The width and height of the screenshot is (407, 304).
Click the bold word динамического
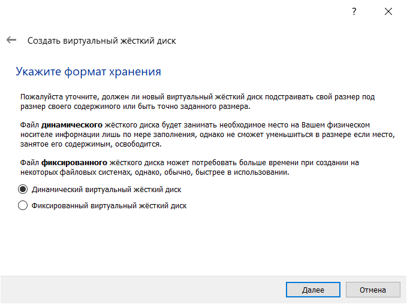click(x=72, y=125)
